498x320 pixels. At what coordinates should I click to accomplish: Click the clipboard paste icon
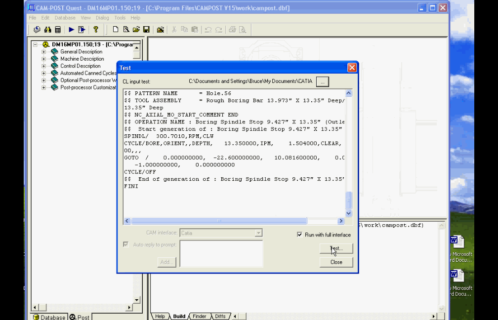tap(195, 30)
